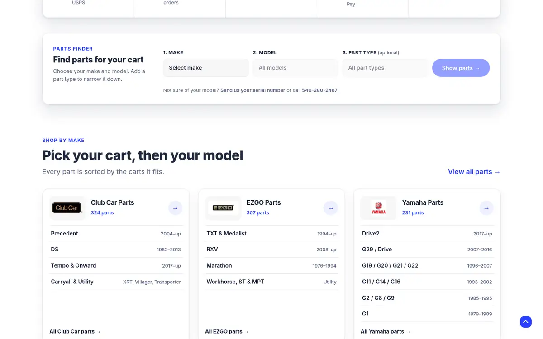The width and height of the screenshot is (543, 339).
Task: Click the Find parts for your cart heading
Action: click(x=98, y=60)
